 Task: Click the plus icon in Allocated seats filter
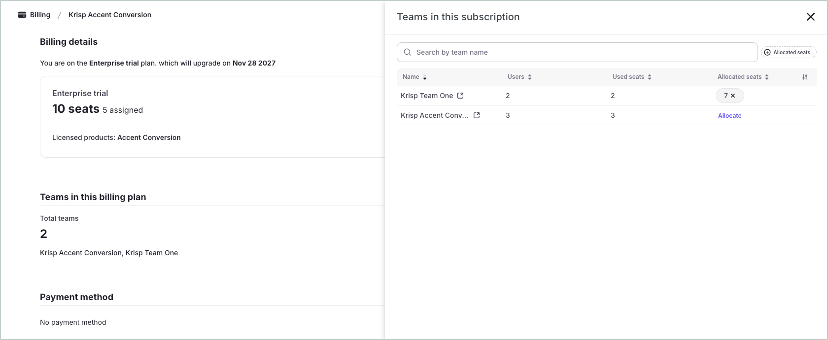tap(767, 52)
